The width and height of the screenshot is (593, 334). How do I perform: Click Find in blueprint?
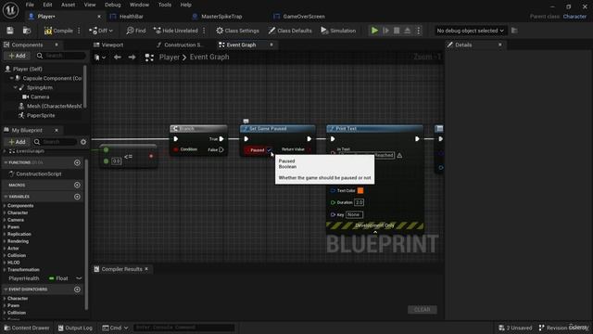tap(136, 31)
